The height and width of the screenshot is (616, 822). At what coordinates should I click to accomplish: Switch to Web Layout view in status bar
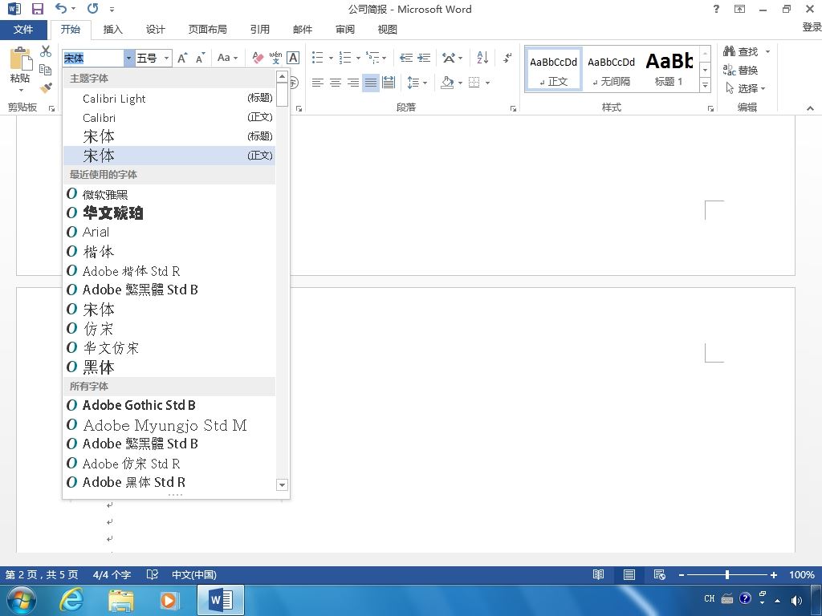click(660, 574)
